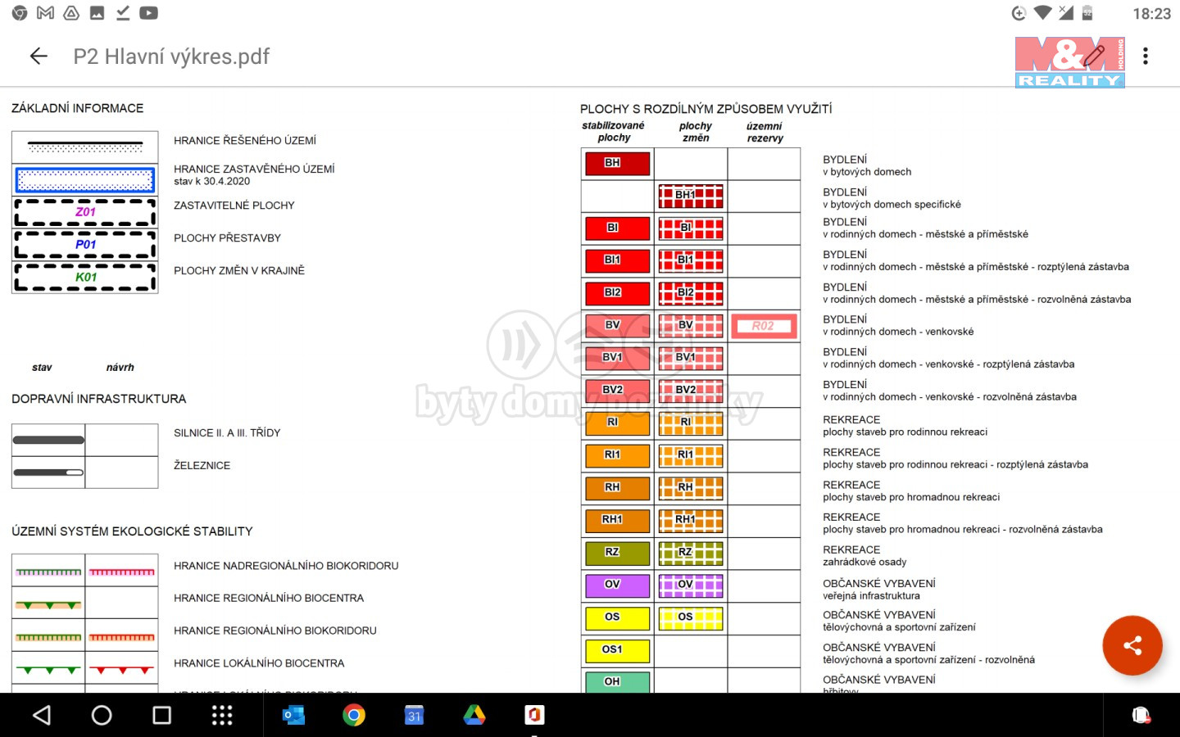This screenshot has height=737, width=1180.
Task: Tap the Gmail notification icon
Action: 46,13
